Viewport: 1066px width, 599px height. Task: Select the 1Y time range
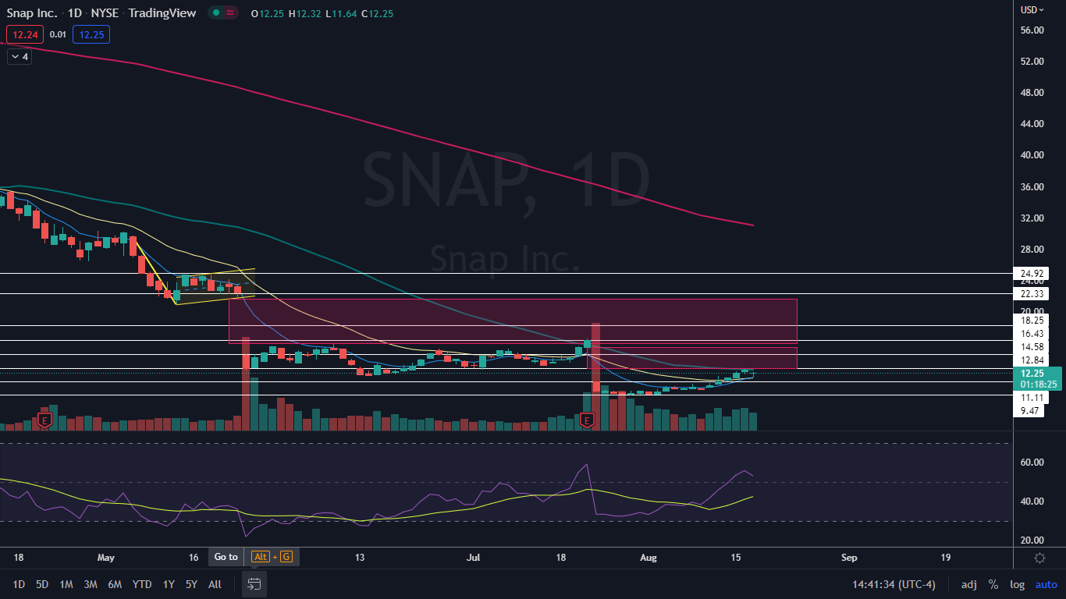point(169,584)
